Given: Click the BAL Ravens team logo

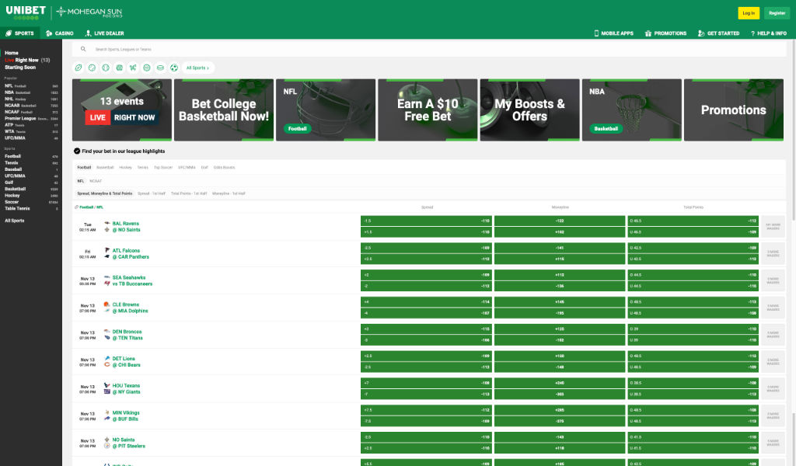Looking at the screenshot, I should point(107,223).
